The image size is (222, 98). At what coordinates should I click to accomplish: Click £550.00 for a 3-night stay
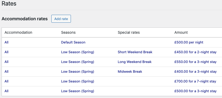coord(195,62)
